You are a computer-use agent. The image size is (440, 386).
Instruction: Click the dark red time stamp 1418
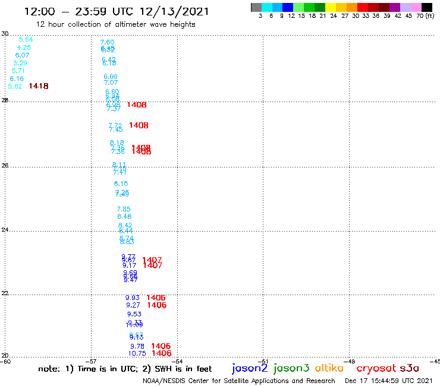tap(39, 86)
